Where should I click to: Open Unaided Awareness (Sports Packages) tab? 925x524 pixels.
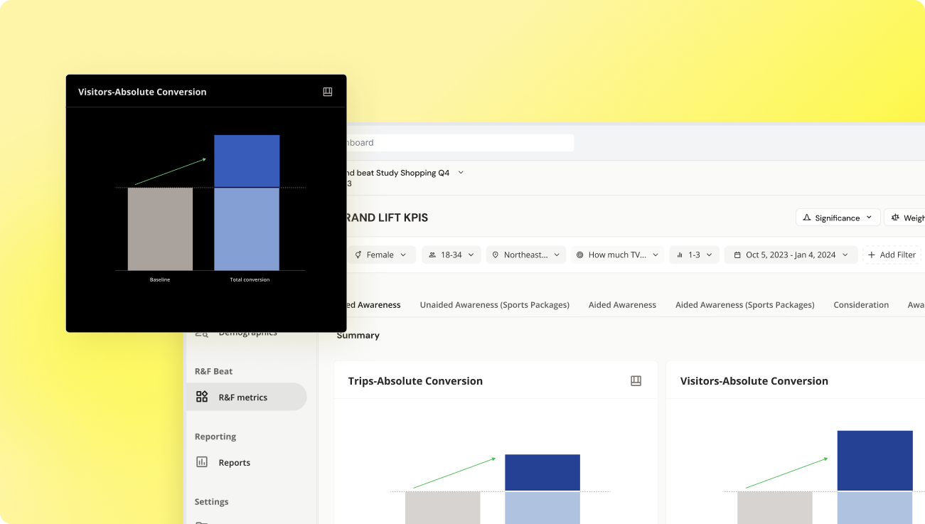coord(494,304)
